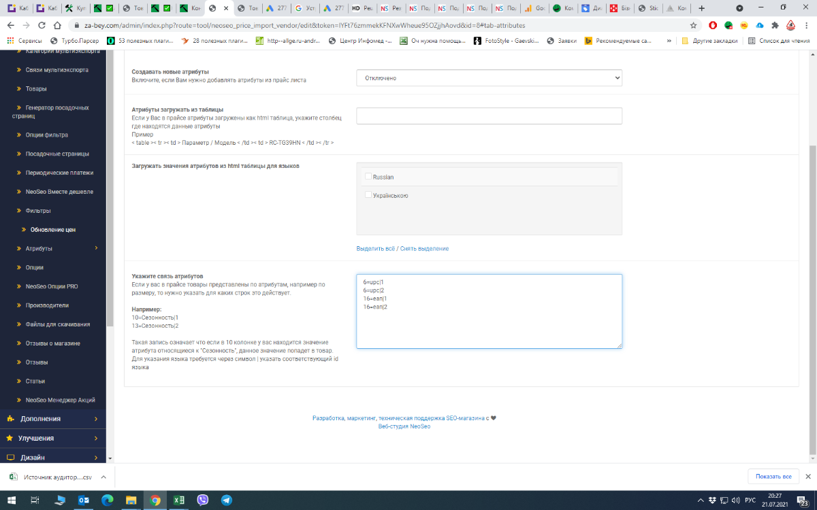Open Outlook from the taskbar

pos(84,500)
